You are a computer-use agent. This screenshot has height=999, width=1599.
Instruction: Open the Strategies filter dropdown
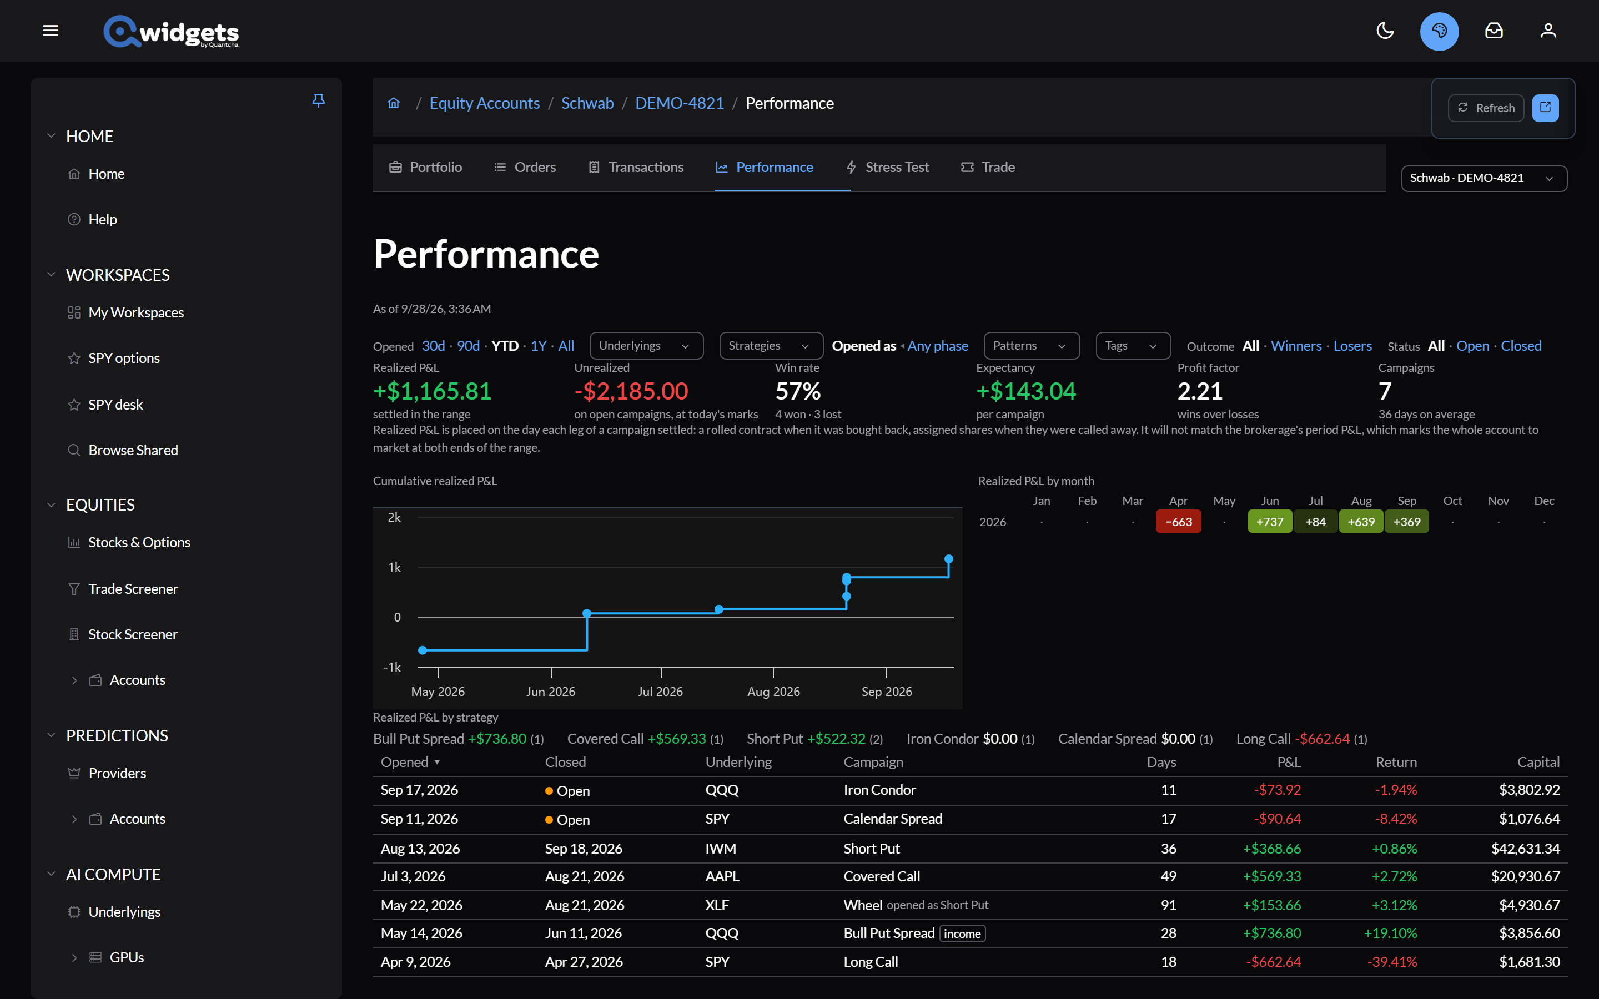771,346
